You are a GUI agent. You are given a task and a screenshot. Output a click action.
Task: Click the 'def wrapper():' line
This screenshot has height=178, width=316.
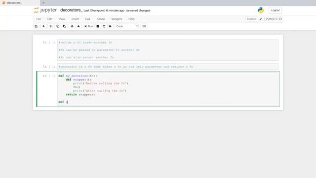79,80
